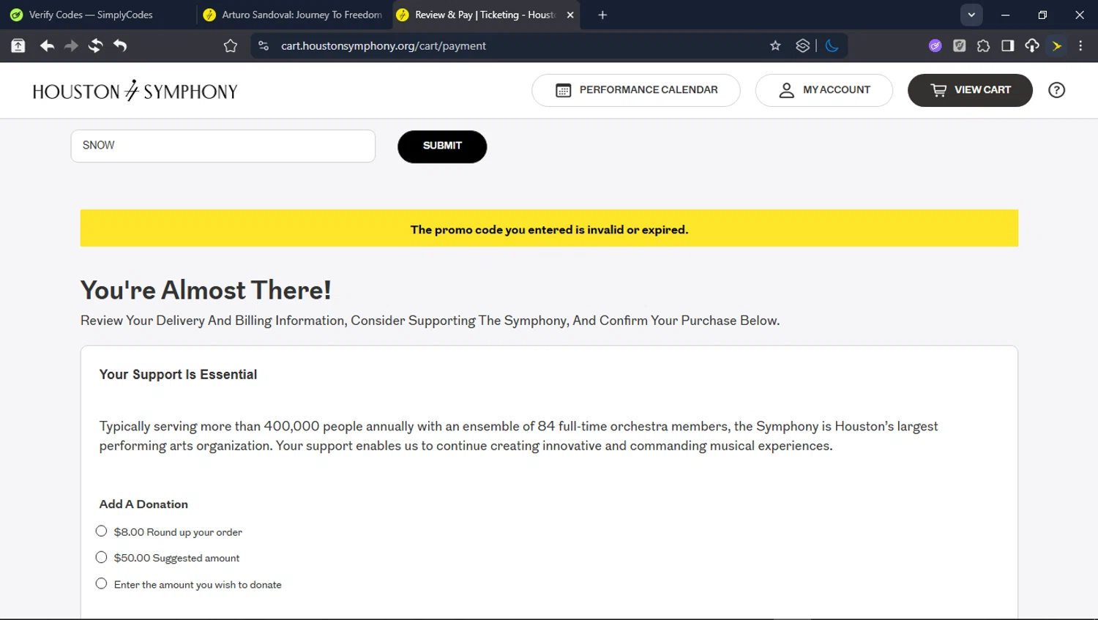
Task: Open the Performance Calendar
Action: pyautogui.click(x=636, y=90)
